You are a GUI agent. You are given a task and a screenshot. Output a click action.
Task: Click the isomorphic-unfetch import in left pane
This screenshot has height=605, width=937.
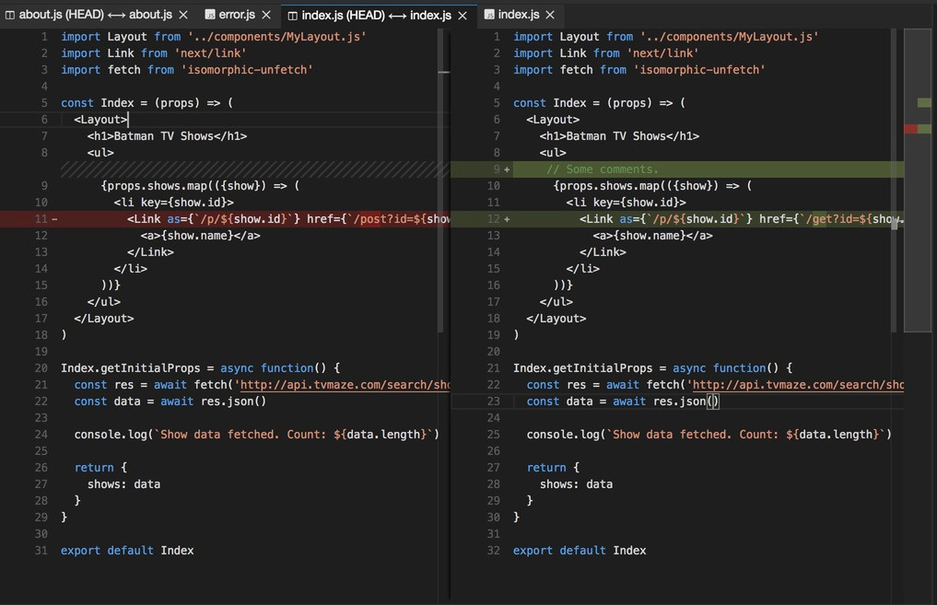tap(186, 70)
